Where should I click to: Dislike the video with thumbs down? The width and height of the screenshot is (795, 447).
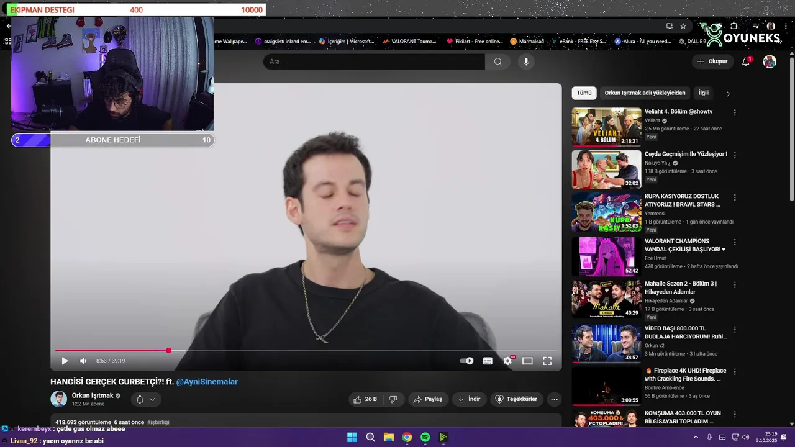[394, 399]
